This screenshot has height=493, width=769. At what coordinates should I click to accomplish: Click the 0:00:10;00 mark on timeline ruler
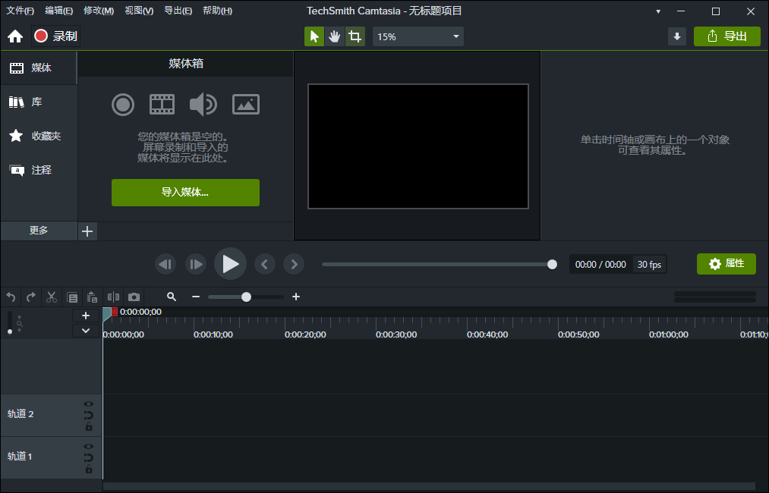213,334
